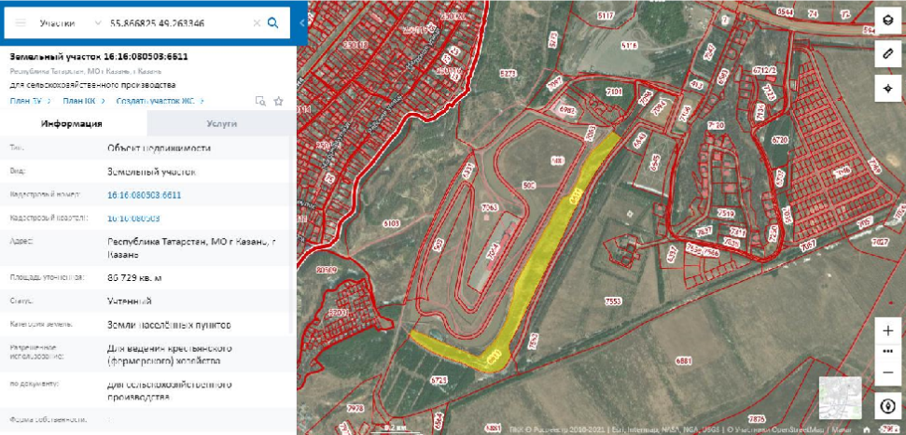
Task: Open more zoom options ellipsis
Action: 887,351
